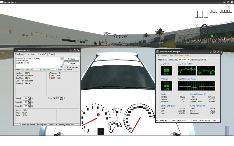Click the flame icon next to CPU temperature
Image resolution: width=234 pixels, height=146 pixels.
pos(49,76)
